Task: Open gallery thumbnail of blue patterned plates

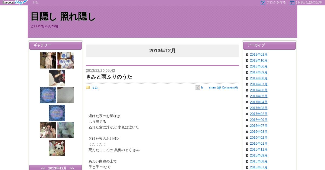Action: pyautogui.click(x=66, y=60)
